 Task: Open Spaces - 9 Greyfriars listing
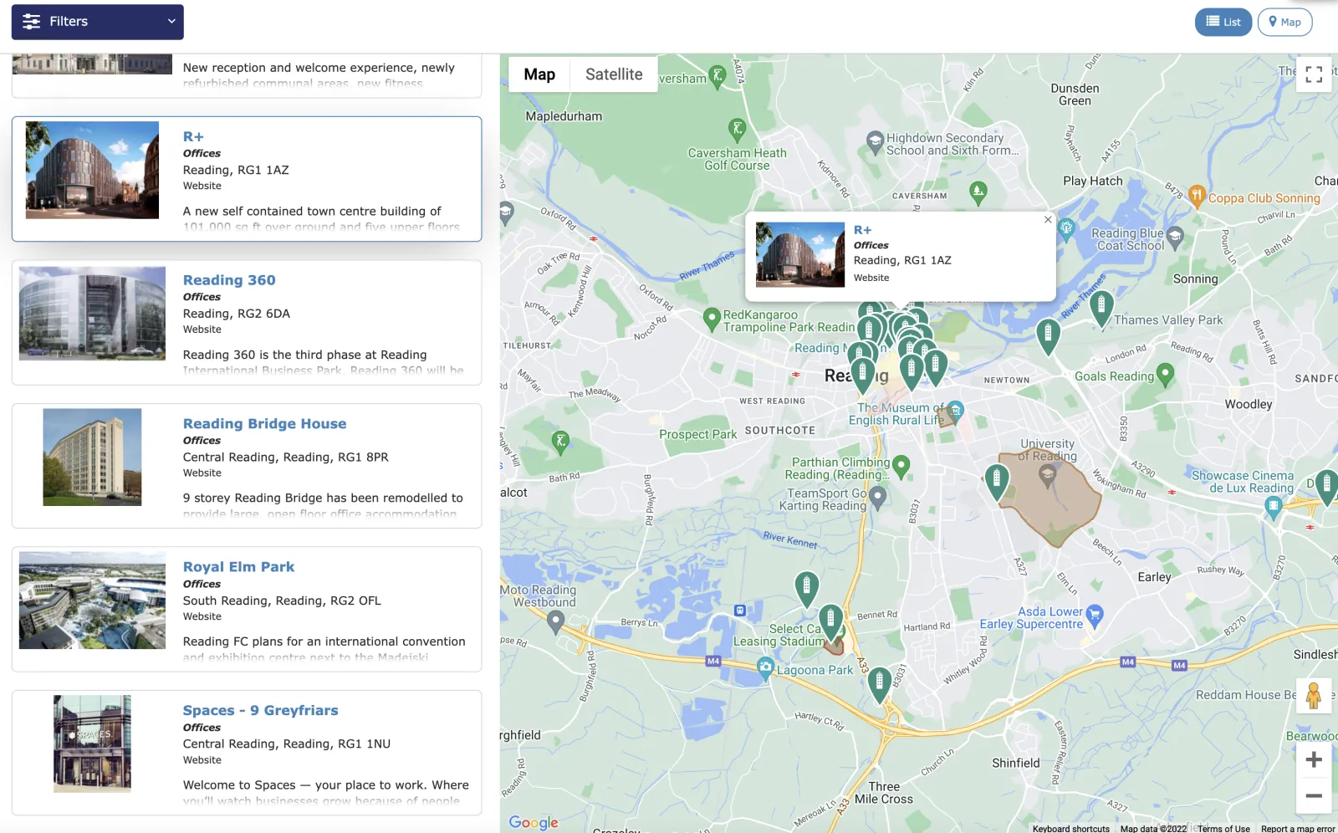260,710
